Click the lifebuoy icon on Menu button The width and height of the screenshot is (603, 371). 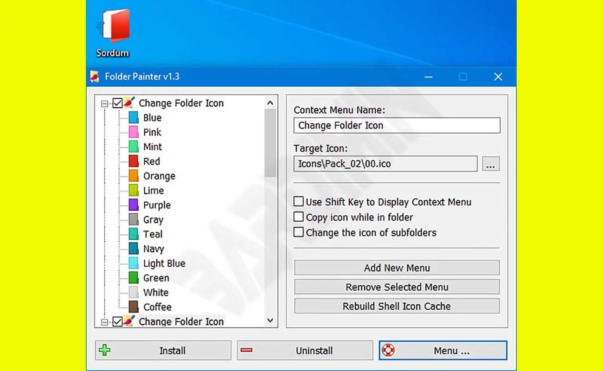(388, 351)
